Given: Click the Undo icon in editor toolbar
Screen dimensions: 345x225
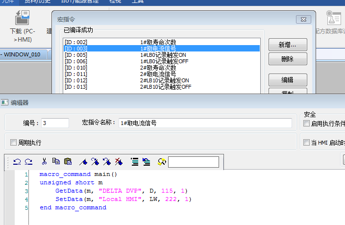Looking at the screenshot, I should (x=17, y=161).
